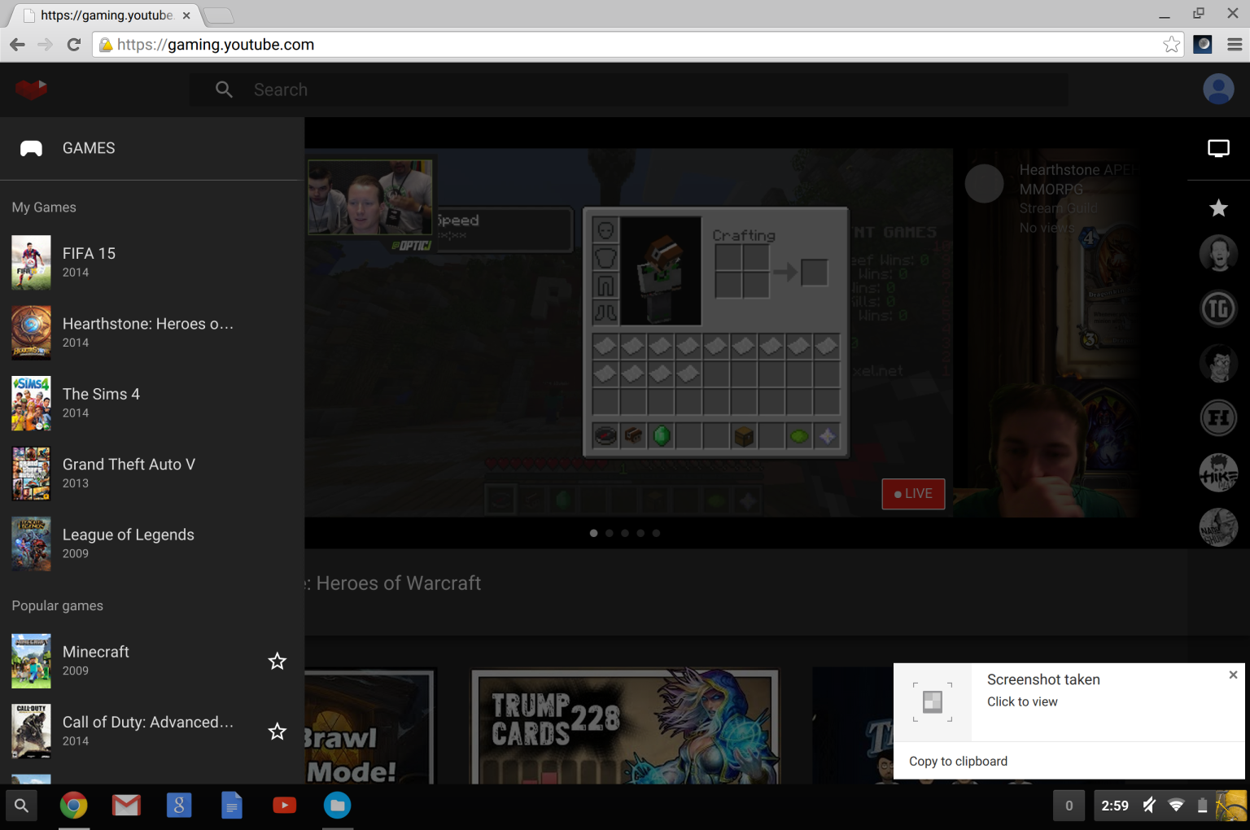The width and height of the screenshot is (1250, 830).
Task: Click to view the taken screenshot
Action: pyautogui.click(x=1022, y=701)
